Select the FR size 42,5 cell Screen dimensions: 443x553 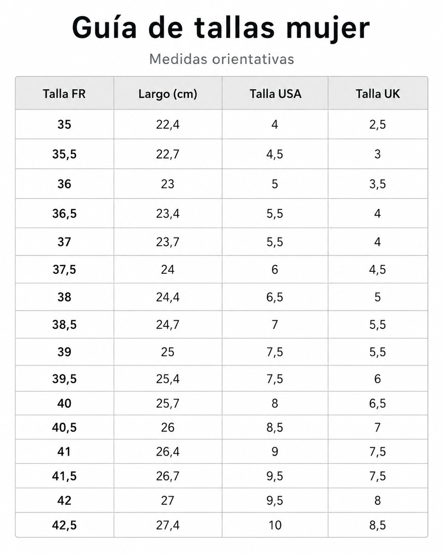tap(64, 525)
